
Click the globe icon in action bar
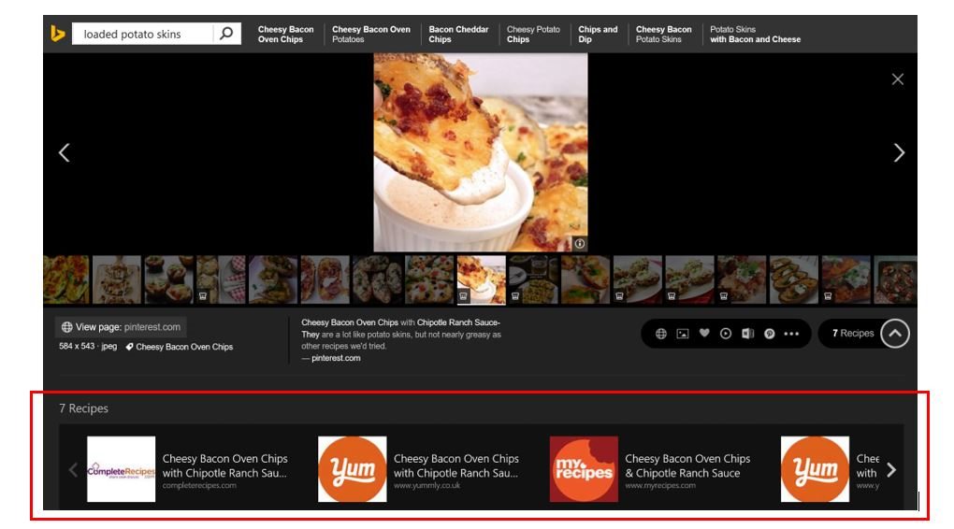(x=661, y=334)
